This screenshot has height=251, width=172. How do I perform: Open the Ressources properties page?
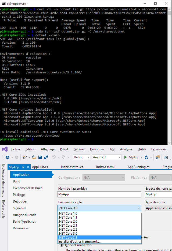20,228
